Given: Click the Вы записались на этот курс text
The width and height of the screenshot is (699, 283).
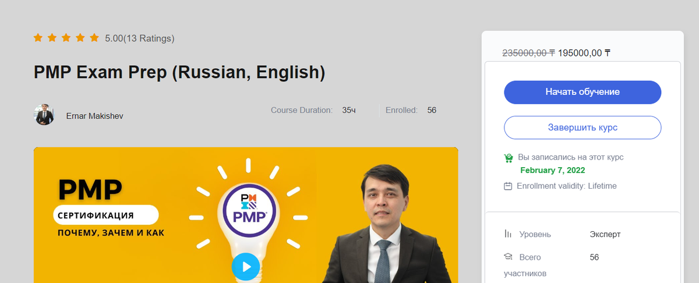Looking at the screenshot, I should pos(571,157).
